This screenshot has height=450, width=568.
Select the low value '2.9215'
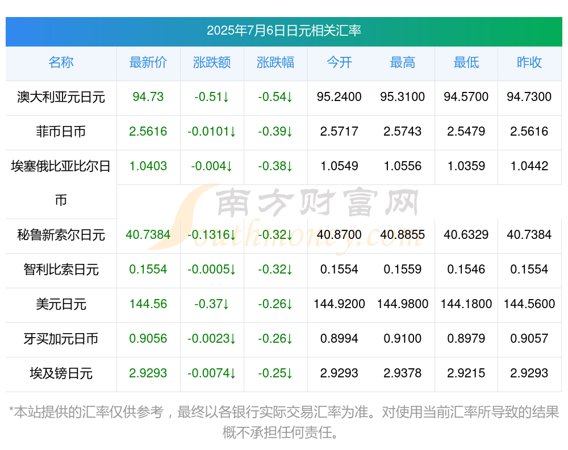(466, 373)
